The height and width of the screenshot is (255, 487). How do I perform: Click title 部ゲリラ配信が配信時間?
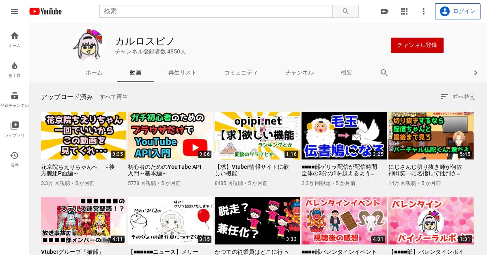coord(339,170)
